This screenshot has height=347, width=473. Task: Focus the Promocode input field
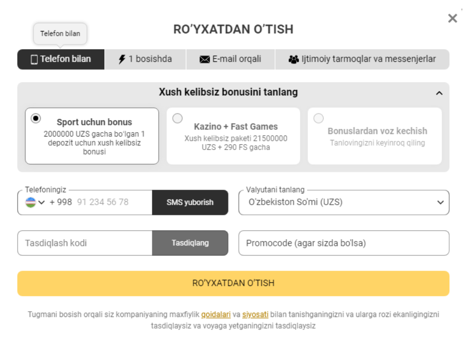pos(343,243)
